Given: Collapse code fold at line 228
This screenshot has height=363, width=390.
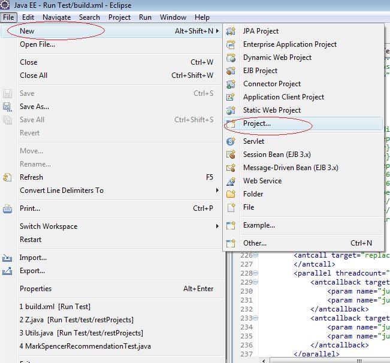Looking at the screenshot, I should (256, 273).
